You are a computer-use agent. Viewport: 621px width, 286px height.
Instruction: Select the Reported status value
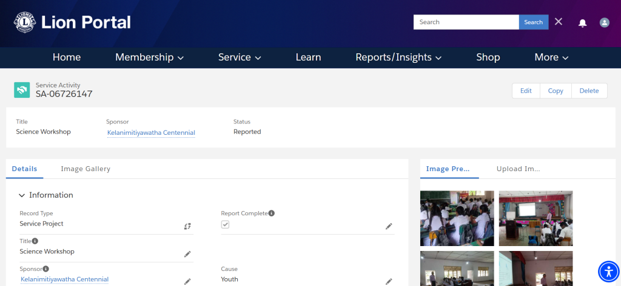[247, 132]
